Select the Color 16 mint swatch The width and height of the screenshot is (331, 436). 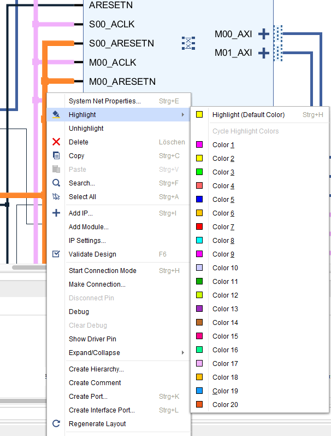tap(199, 350)
